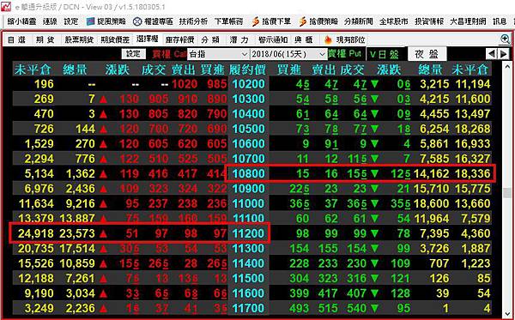Switch to the 警示通知 tab
515x320 pixels.
tap(273, 40)
